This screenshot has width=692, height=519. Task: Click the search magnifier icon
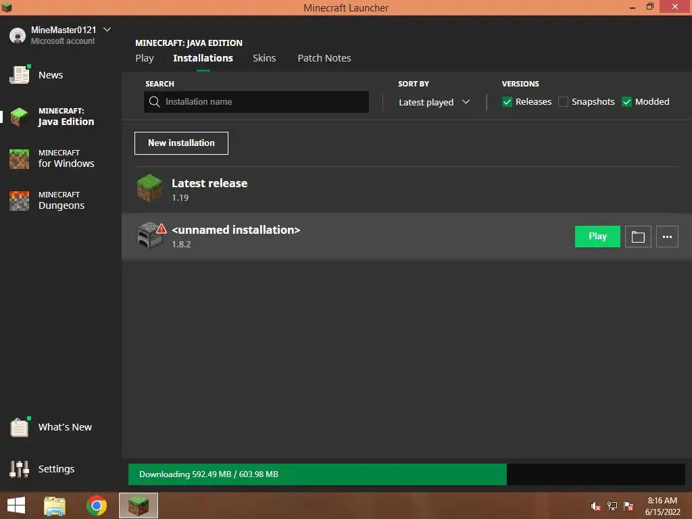pos(155,102)
